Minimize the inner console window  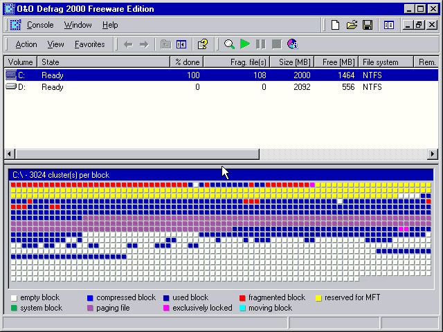(407, 25)
